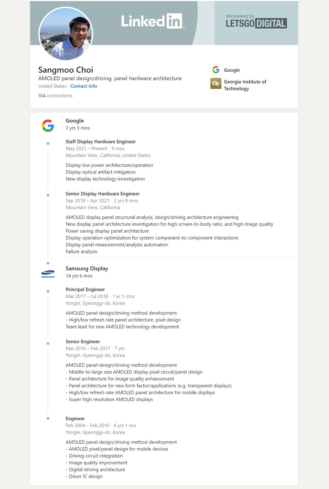Viewport: 329px width, 489px height.
Task: Click the Sangmoo Choi profile name
Action: pos(66,69)
